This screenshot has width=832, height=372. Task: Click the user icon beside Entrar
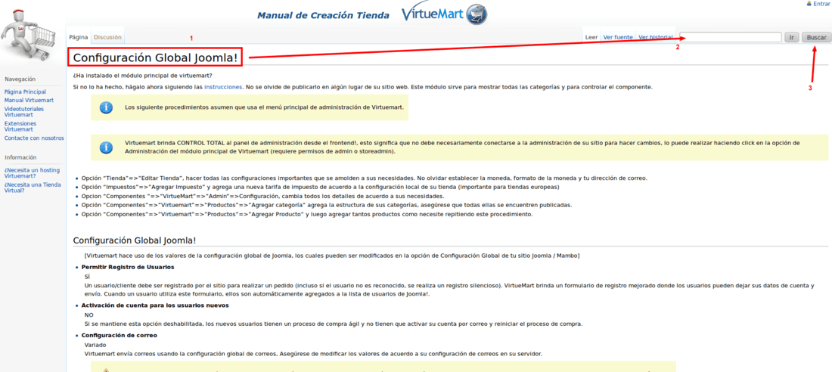[809, 3]
